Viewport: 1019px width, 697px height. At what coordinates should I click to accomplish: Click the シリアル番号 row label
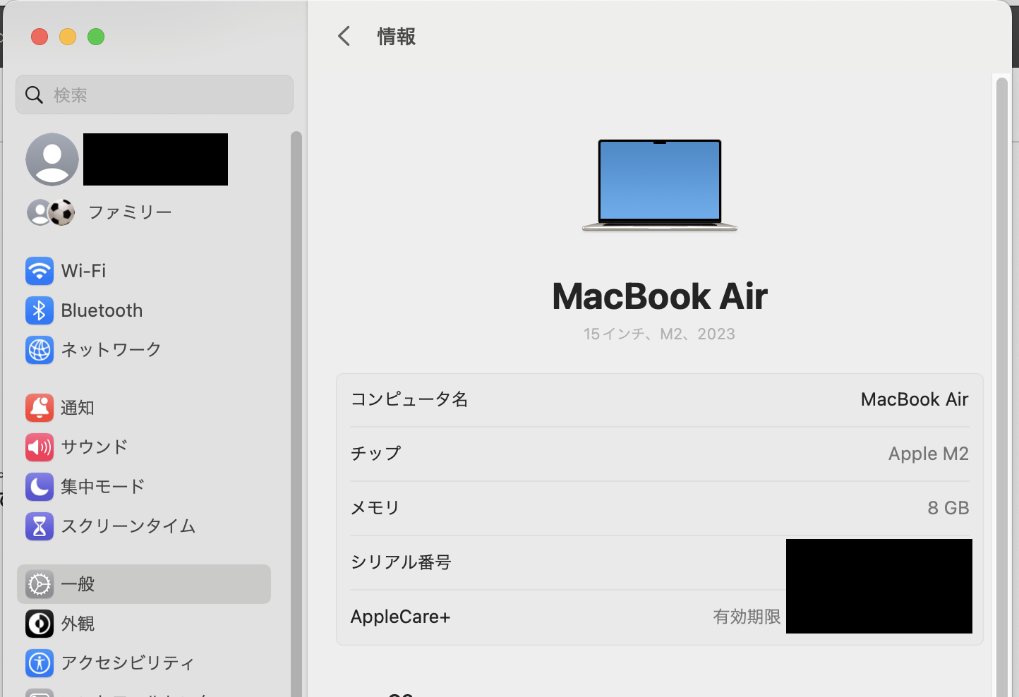coord(401,562)
